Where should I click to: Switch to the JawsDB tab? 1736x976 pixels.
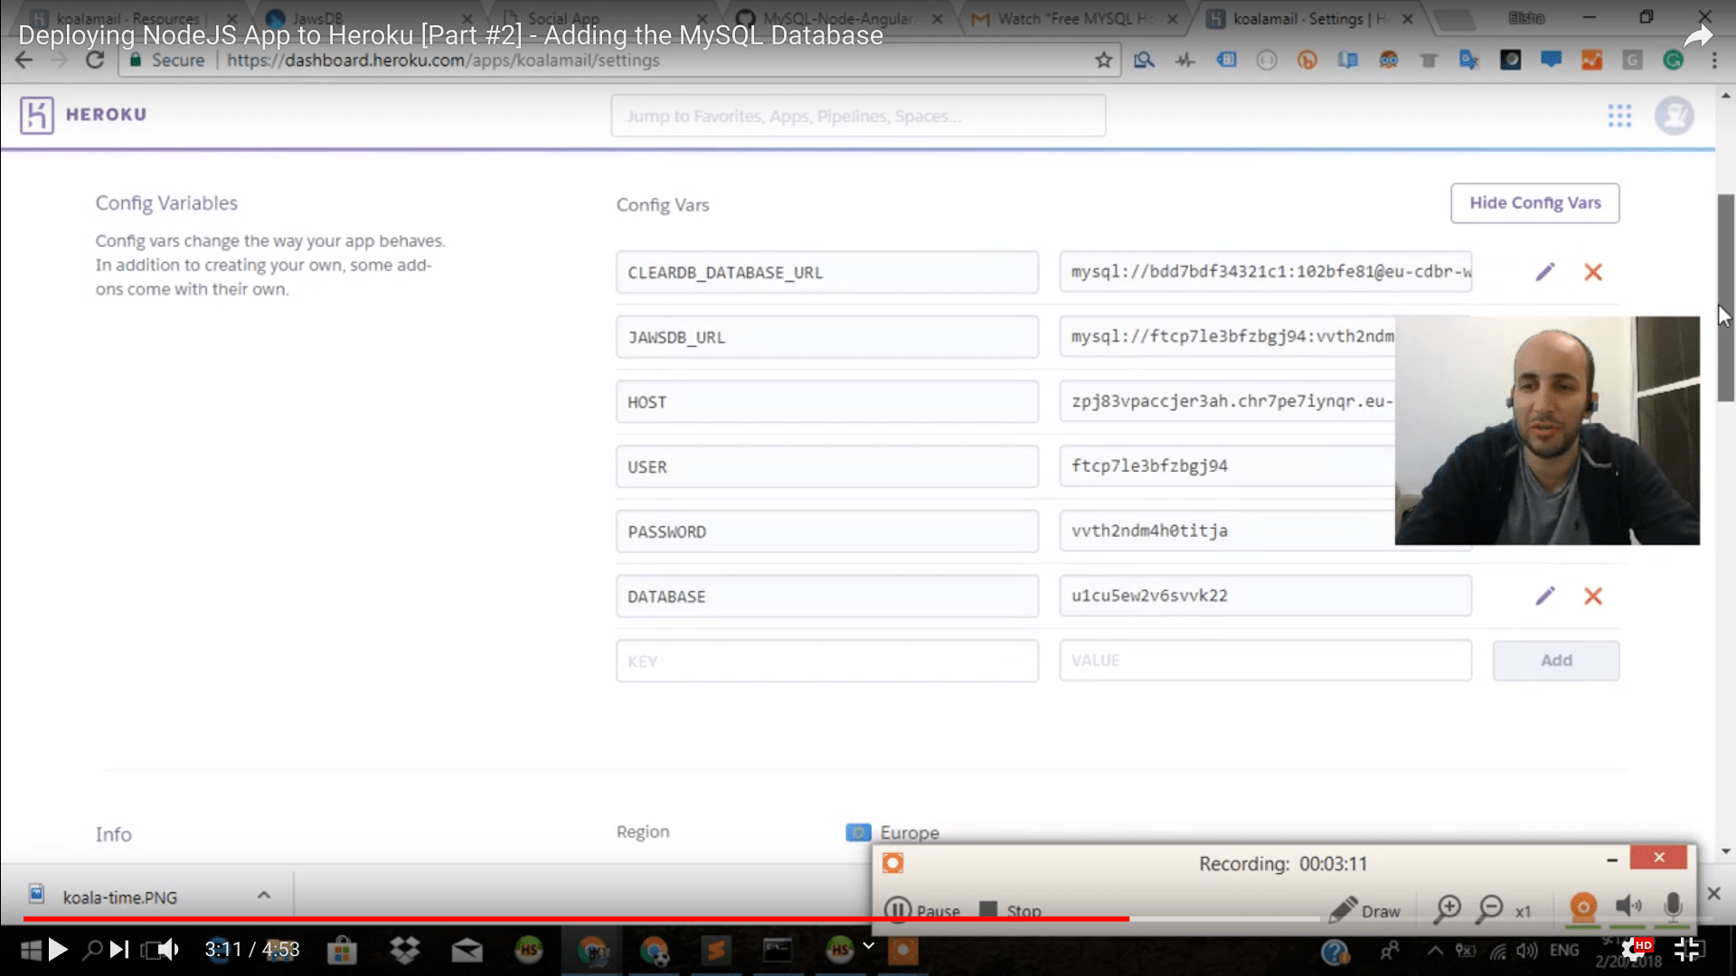(x=372, y=18)
